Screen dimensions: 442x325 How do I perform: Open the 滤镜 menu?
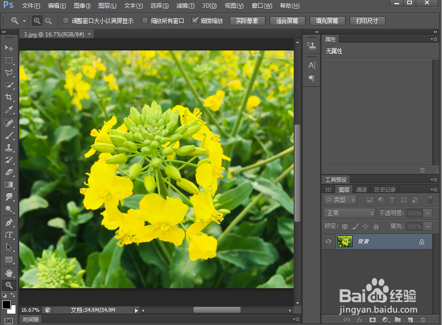click(x=185, y=6)
